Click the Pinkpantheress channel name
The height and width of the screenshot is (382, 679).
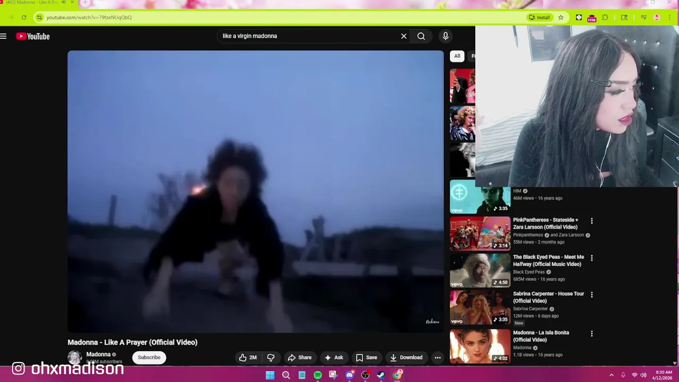(x=528, y=235)
